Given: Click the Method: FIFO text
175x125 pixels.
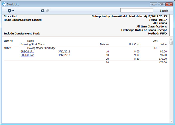Looking at the screenshot, I should 157,33.
